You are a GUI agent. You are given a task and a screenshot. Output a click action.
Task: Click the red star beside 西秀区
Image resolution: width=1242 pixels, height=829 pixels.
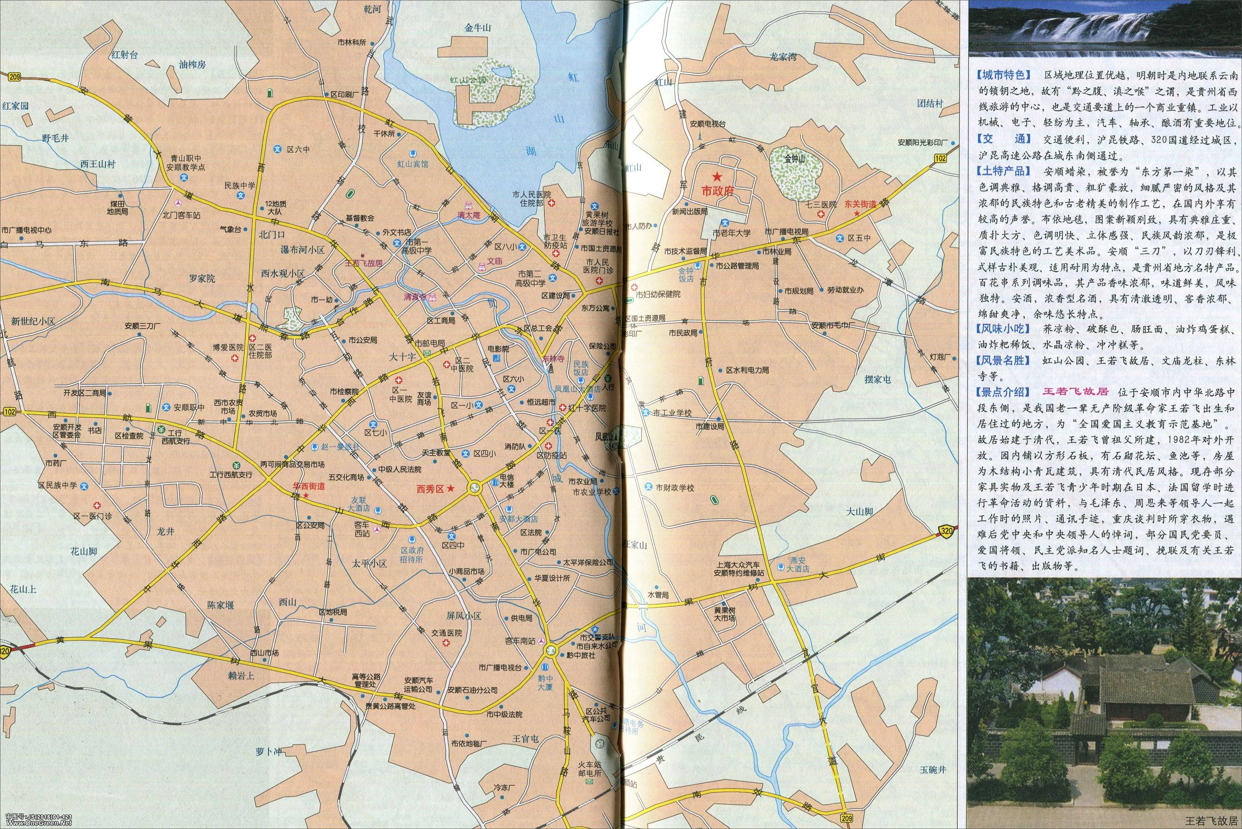(x=450, y=489)
